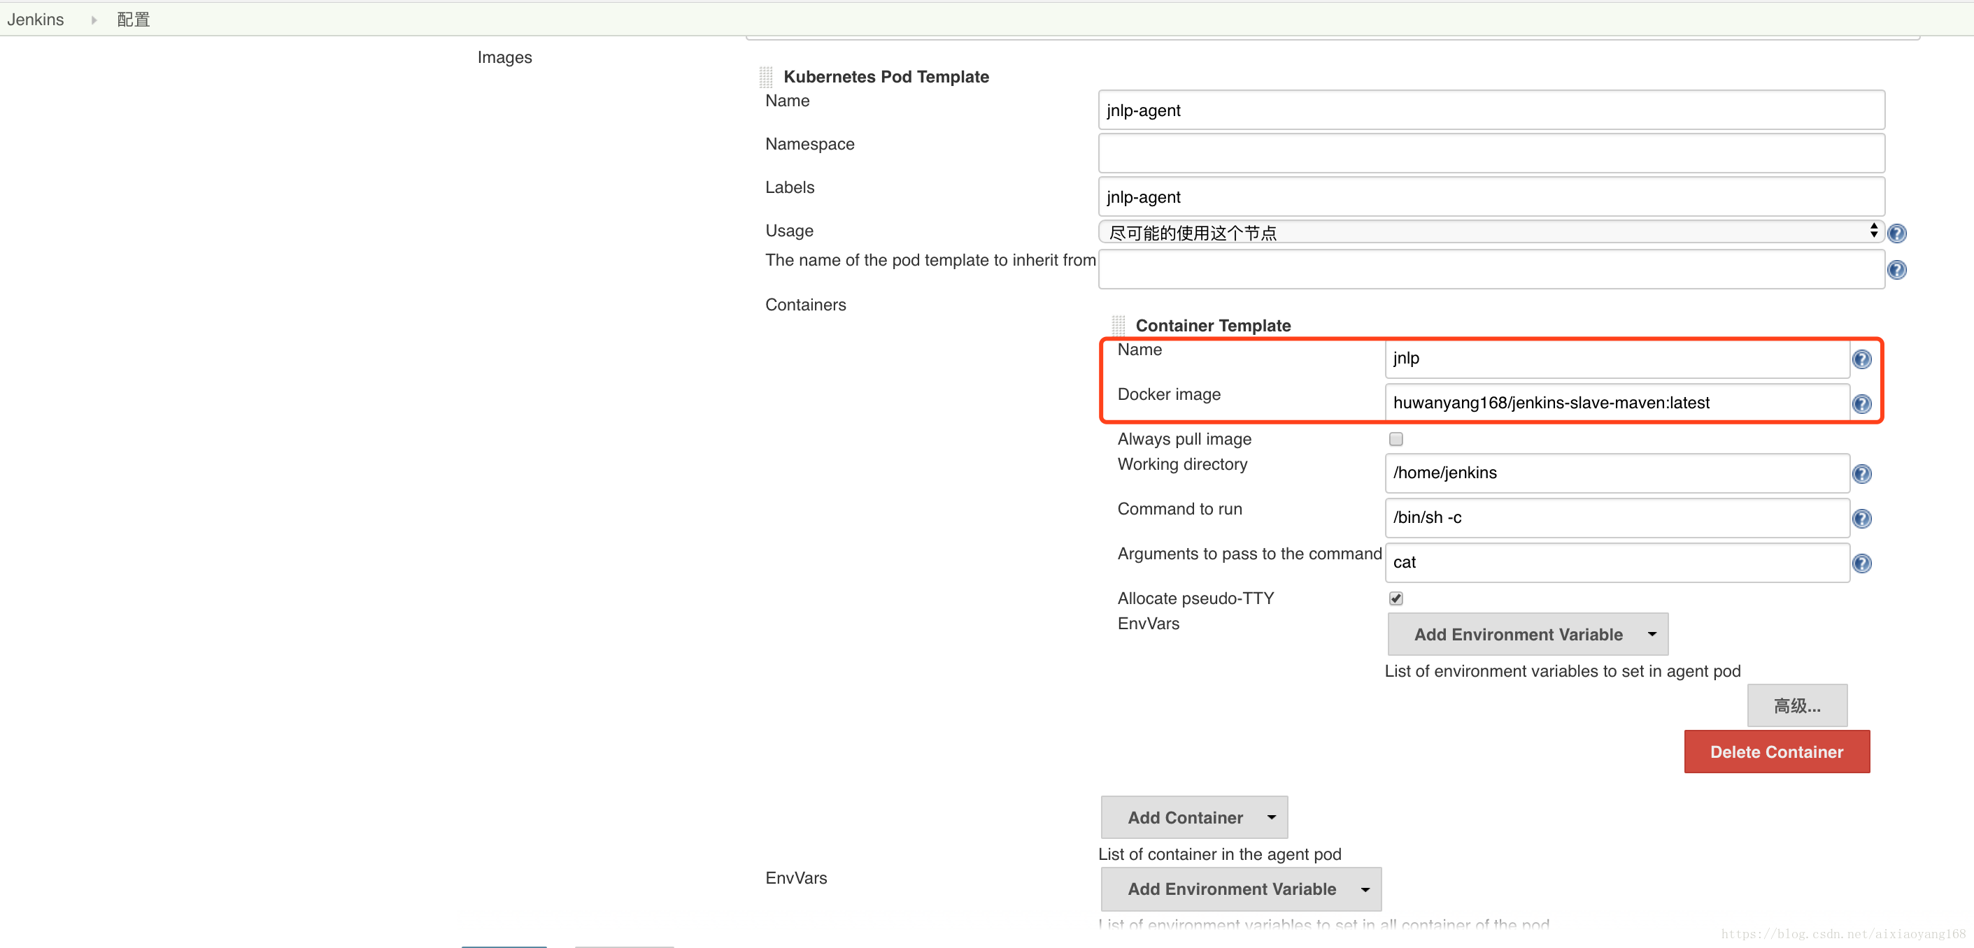Uncheck Allocate pseudo-TTY checkbox
Screen dimensions: 1974x948
click(x=1396, y=598)
